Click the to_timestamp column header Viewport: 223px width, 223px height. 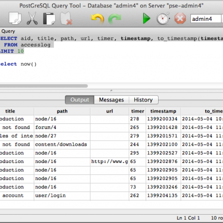click(x=202, y=111)
